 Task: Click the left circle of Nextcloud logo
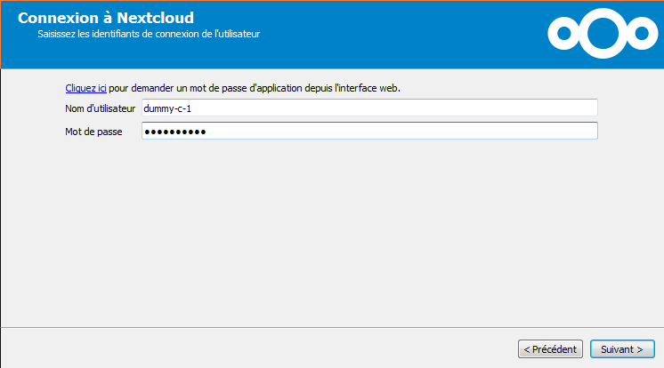564,34
